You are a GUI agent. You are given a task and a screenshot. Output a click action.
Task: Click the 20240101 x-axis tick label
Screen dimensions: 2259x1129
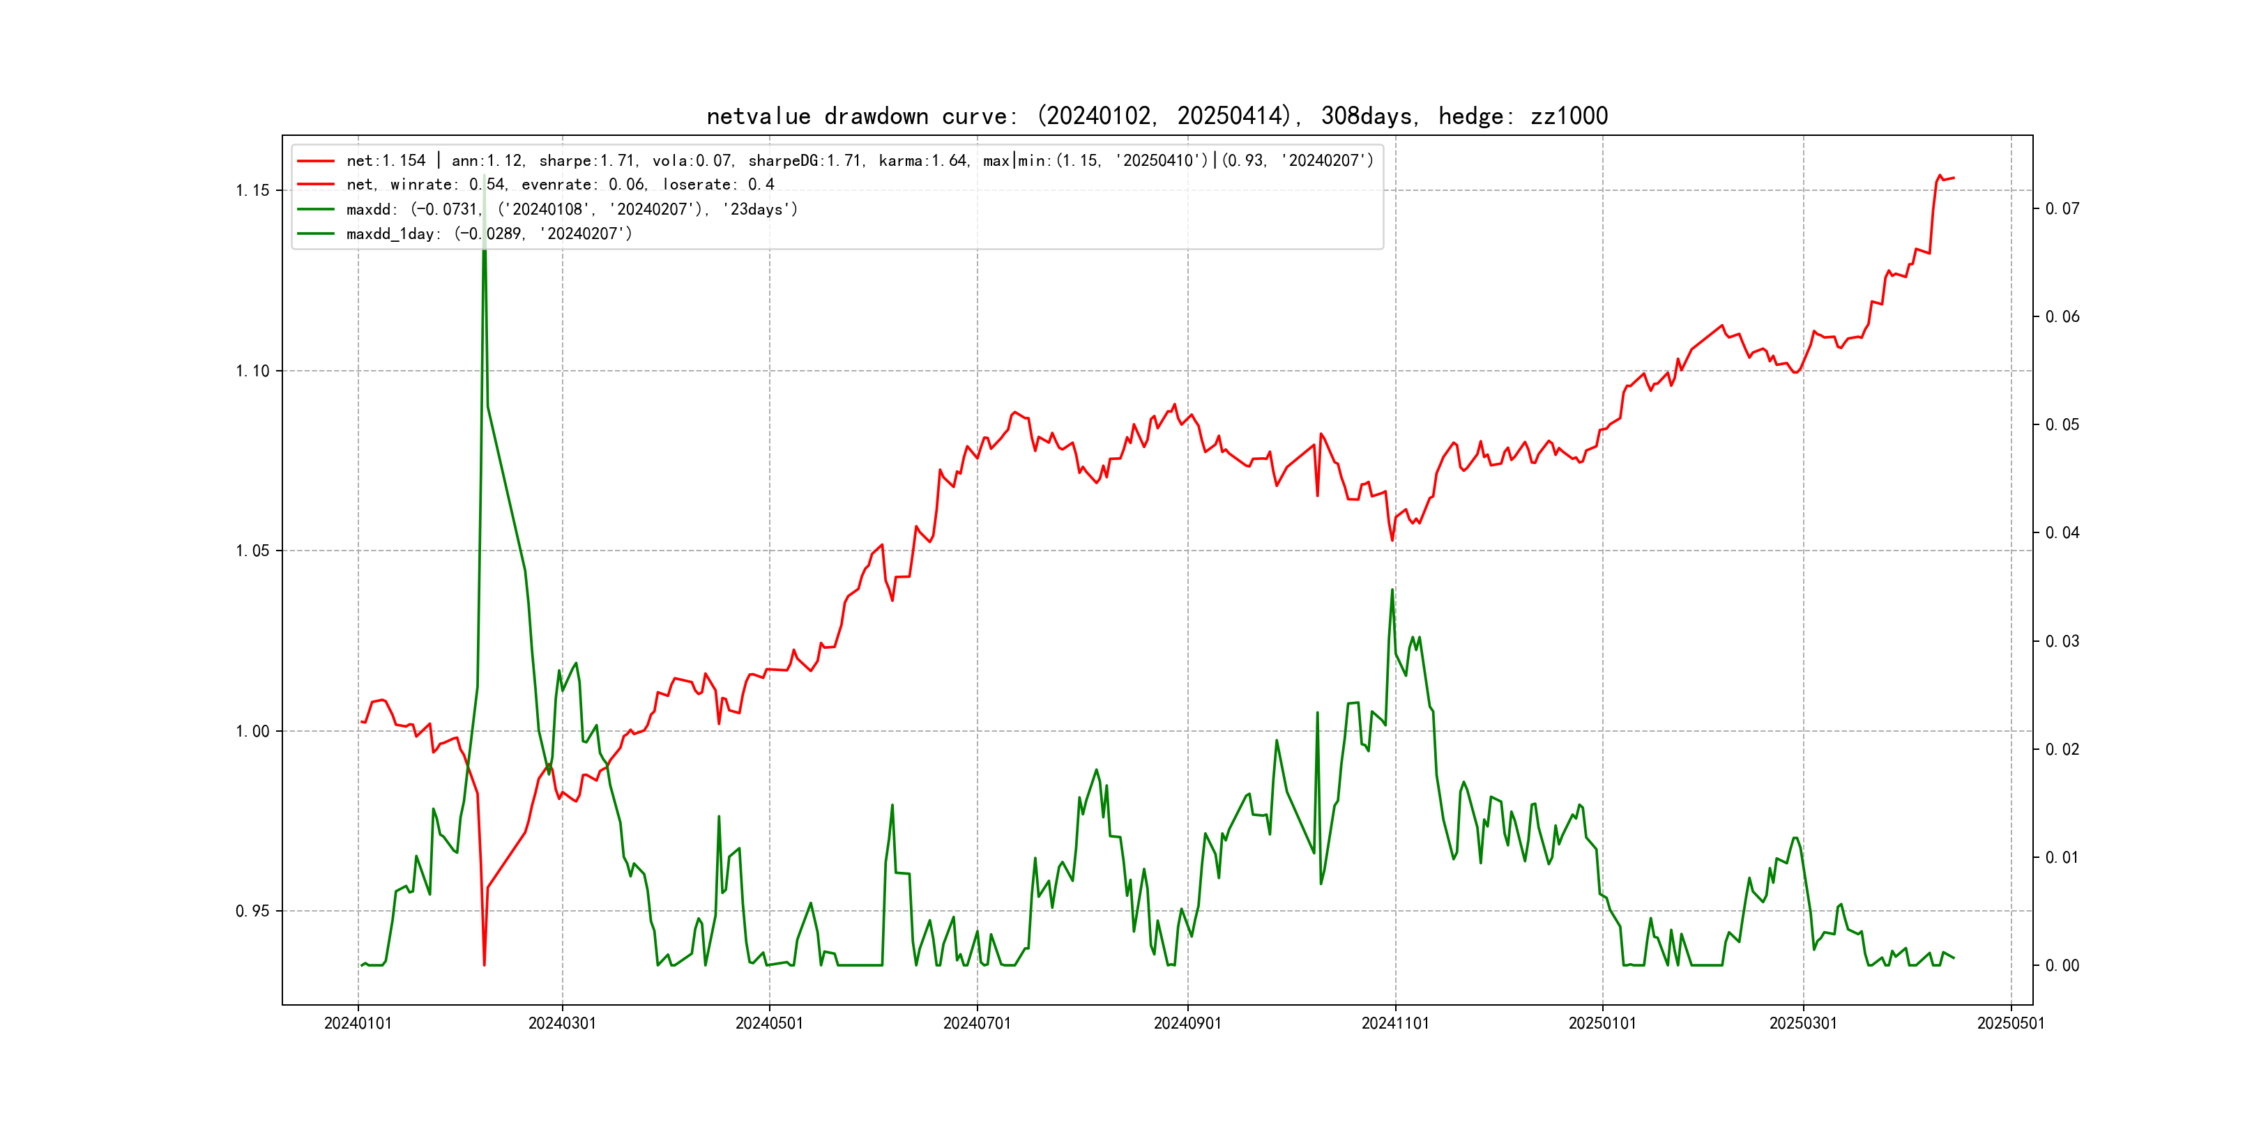(x=358, y=1024)
